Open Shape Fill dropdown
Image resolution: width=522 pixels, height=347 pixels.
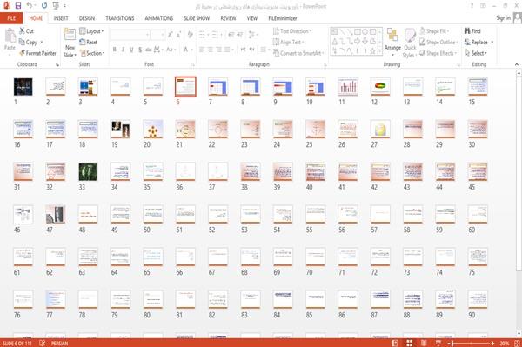pos(434,31)
